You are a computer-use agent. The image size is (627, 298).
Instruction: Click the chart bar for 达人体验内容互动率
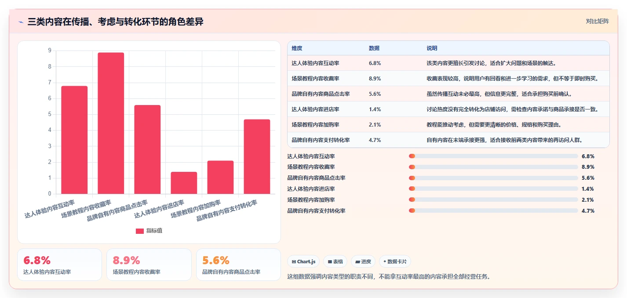(74, 140)
